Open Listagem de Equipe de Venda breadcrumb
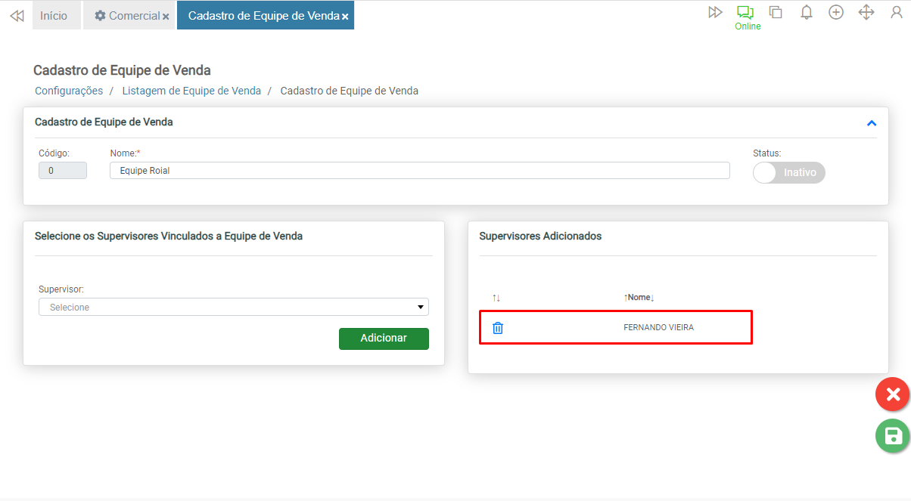This screenshot has height=501, width=911. click(191, 91)
